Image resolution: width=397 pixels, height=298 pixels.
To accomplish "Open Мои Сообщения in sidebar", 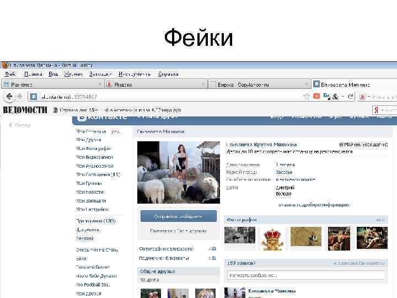I will (x=98, y=174).
